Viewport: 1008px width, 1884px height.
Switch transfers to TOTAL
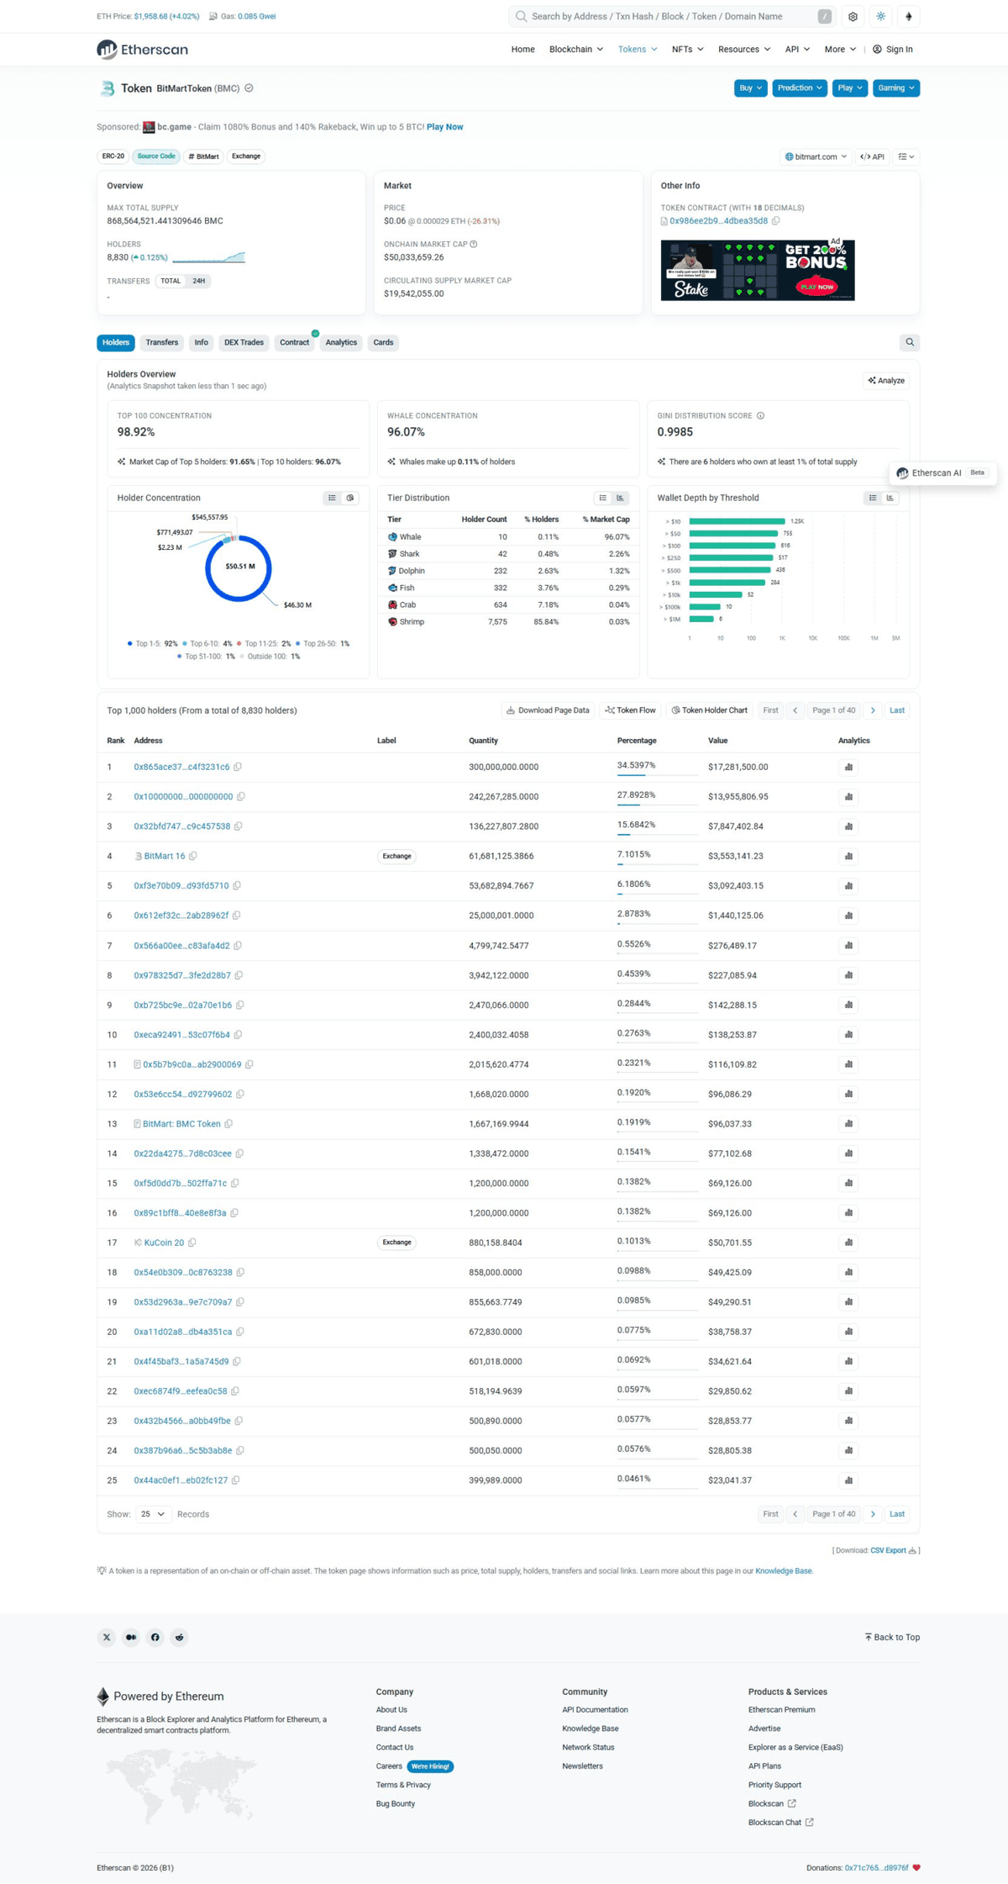[171, 281]
